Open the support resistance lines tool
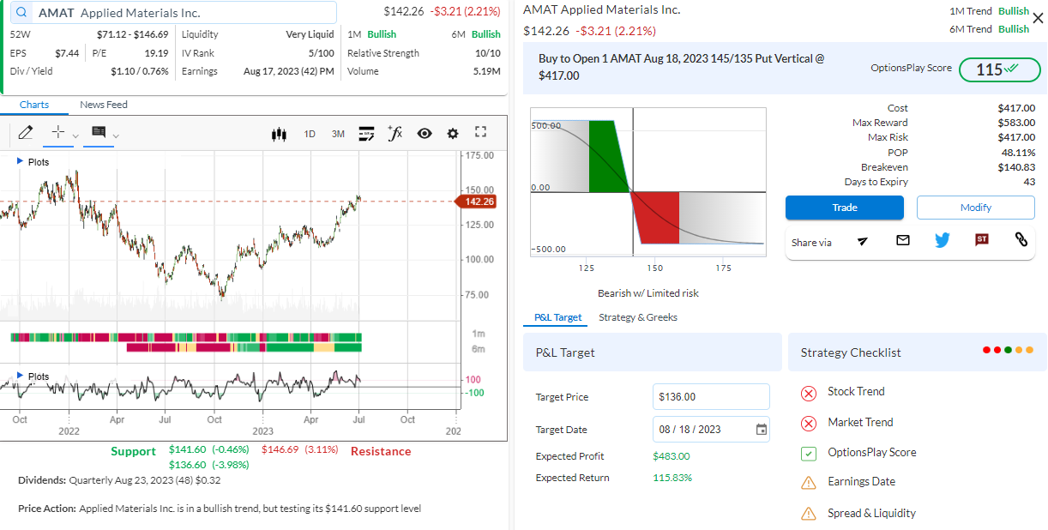The width and height of the screenshot is (1048, 530). [366, 134]
